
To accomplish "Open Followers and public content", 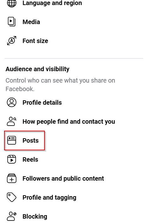I will click(x=63, y=178).
